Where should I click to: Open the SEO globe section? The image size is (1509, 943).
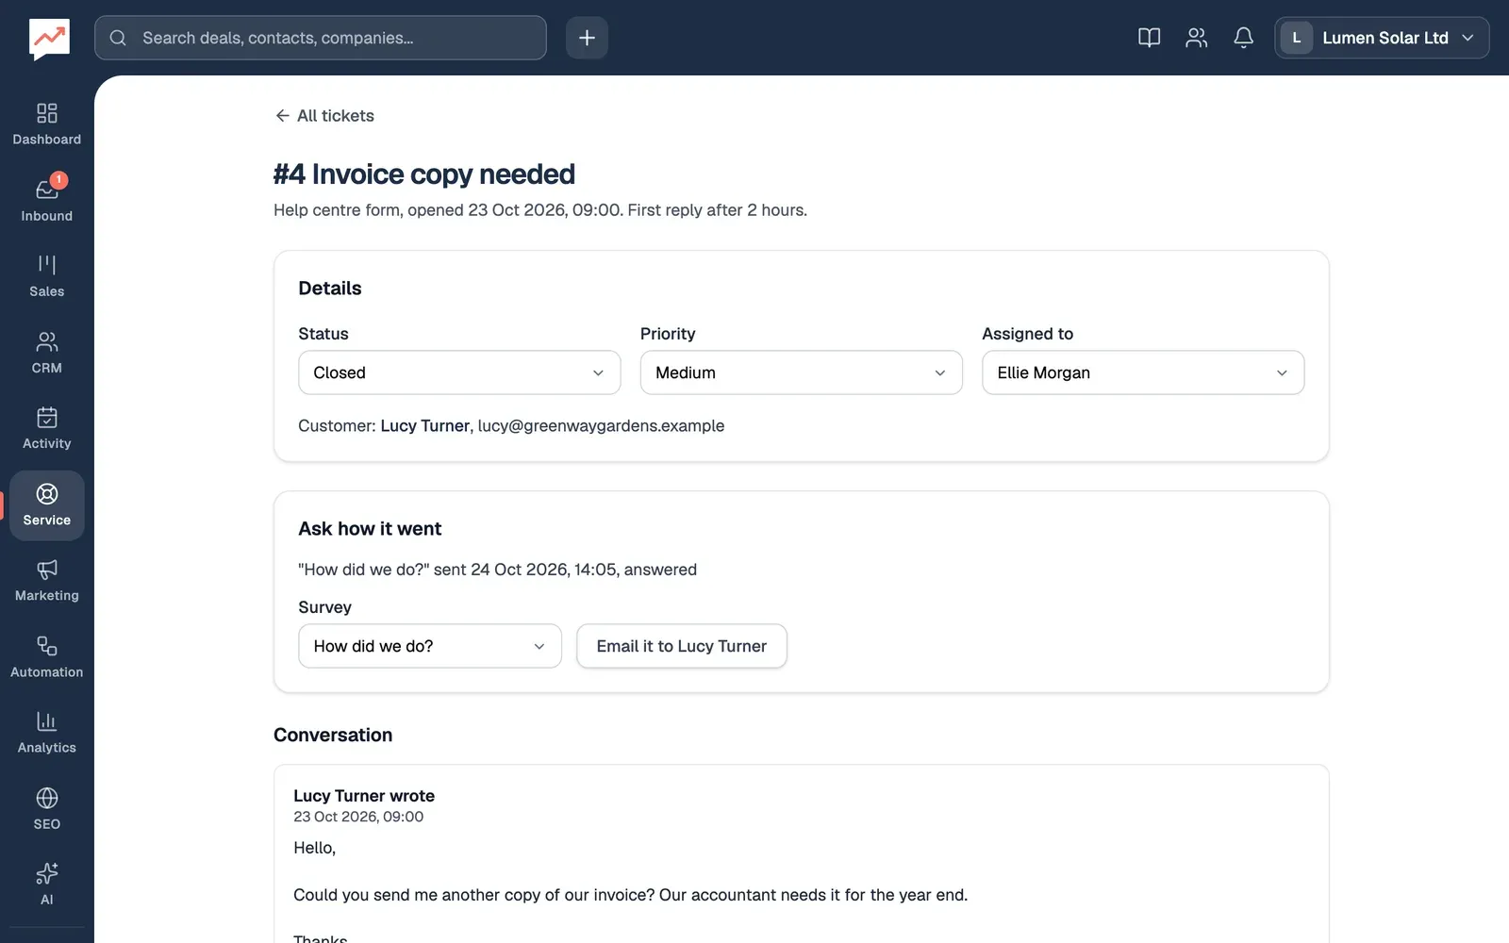coord(47,809)
